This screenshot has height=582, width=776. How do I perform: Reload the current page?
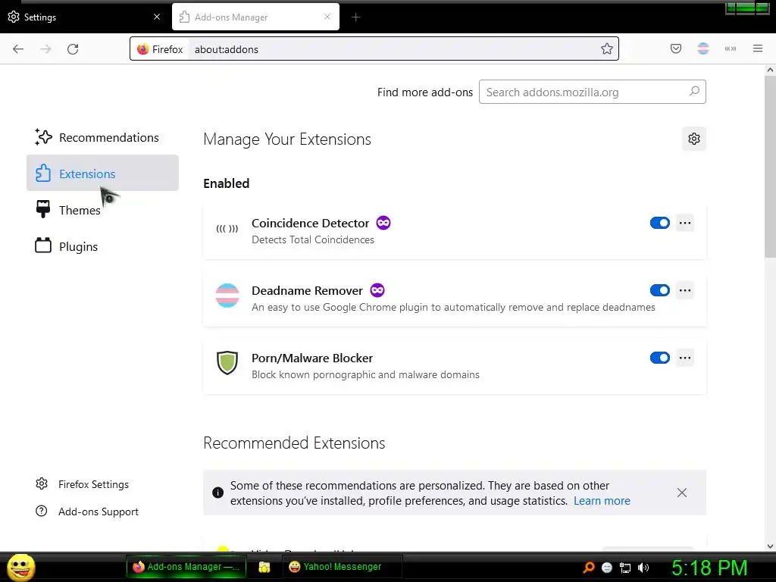[x=73, y=49]
